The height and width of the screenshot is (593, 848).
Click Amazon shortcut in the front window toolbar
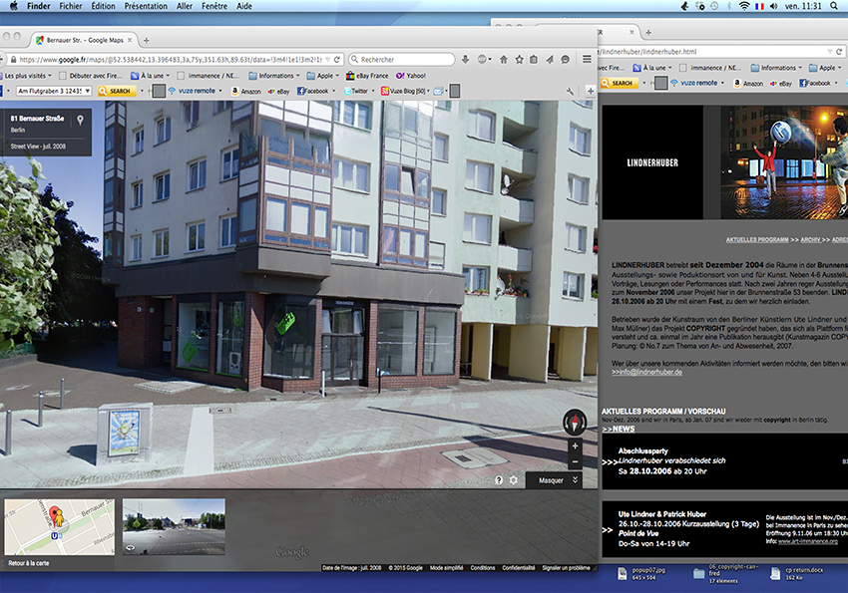246,92
